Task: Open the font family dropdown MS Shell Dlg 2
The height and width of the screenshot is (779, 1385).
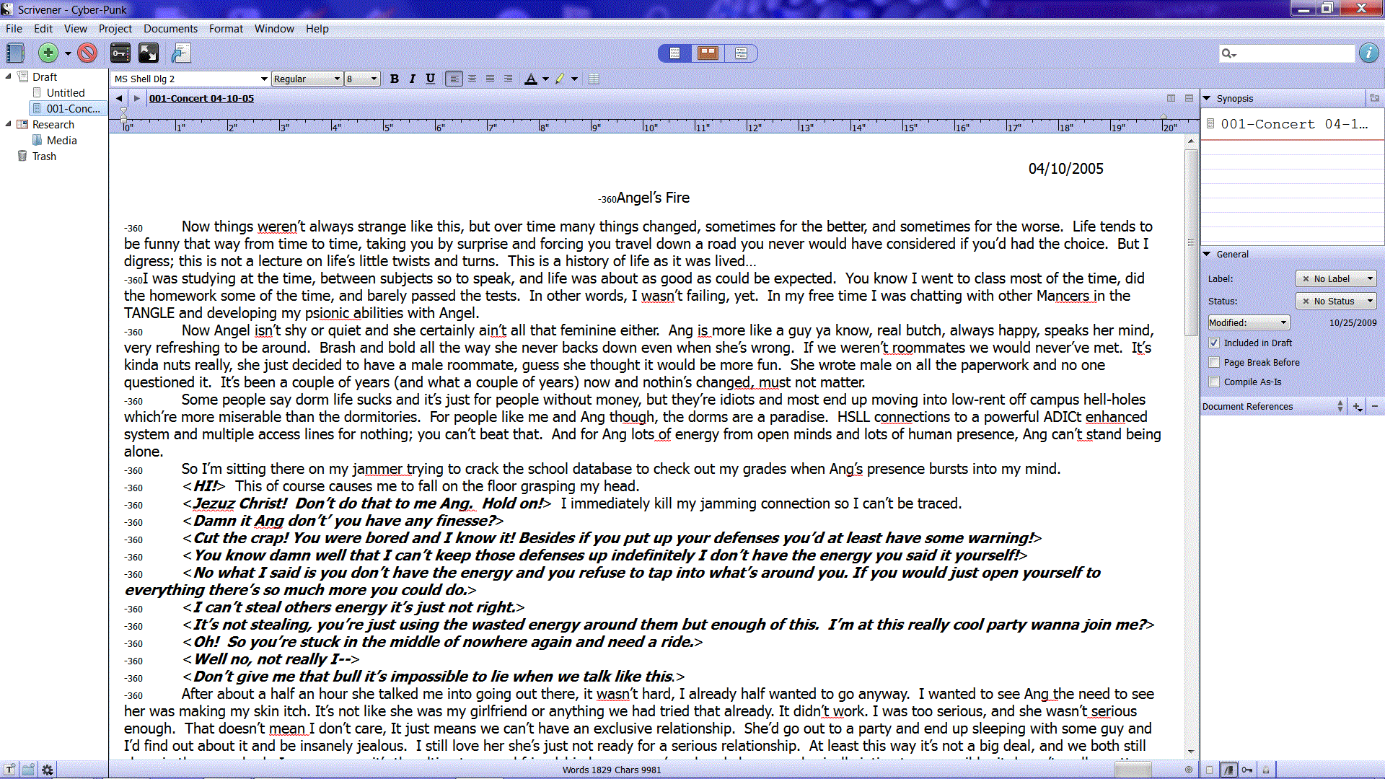Action: coord(190,79)
